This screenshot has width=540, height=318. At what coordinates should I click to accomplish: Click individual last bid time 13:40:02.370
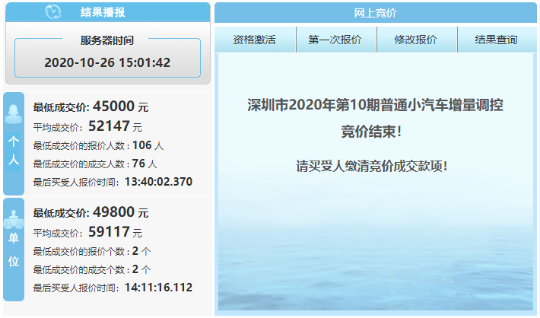(x=158, y=182)
